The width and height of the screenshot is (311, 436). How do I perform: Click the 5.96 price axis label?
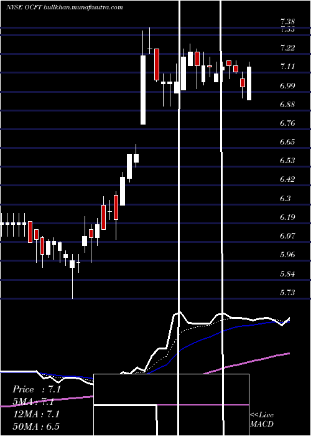287,254
